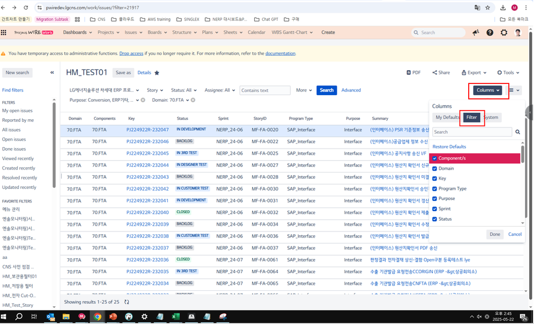Uncheck the Key column checkbox
Viewport: 534px width, 324px height.
click(x=434, y=179)
